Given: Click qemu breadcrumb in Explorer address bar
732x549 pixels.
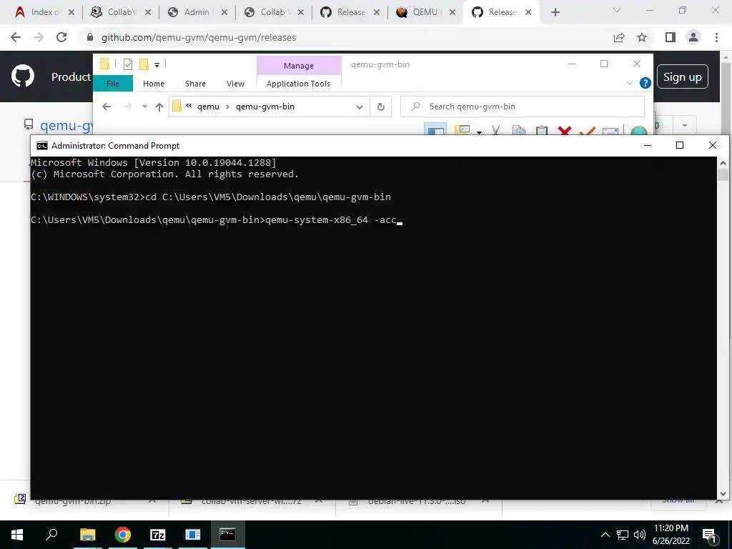Looking at the screenshot, I should pyautogui.click(x=208, y=107).
